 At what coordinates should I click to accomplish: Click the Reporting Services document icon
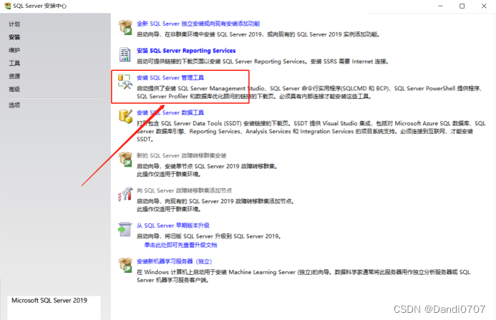click(125, 54)
